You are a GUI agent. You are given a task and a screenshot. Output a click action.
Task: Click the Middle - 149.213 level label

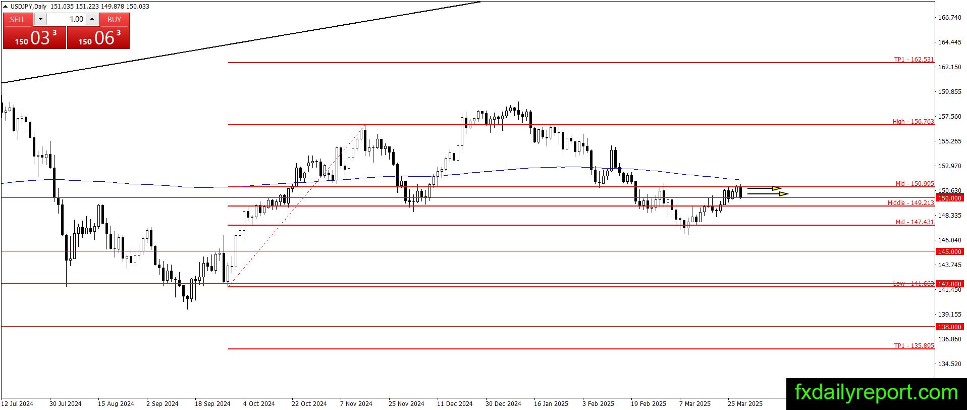[x=910, y=203]
